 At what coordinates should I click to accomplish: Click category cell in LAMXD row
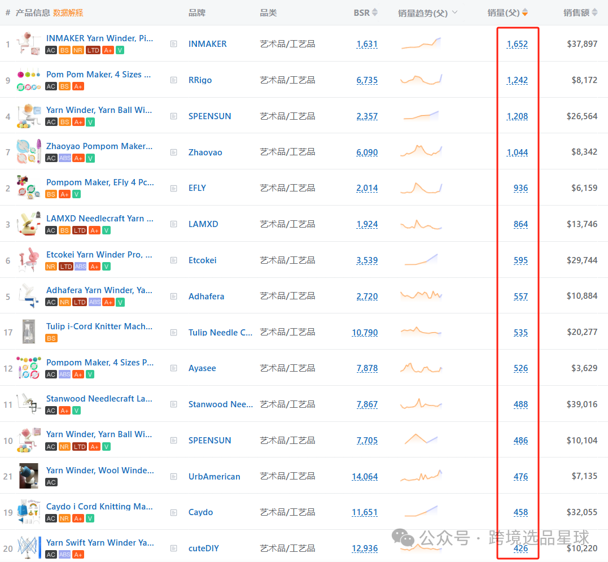pyautogui.click(x=287, y=224)
